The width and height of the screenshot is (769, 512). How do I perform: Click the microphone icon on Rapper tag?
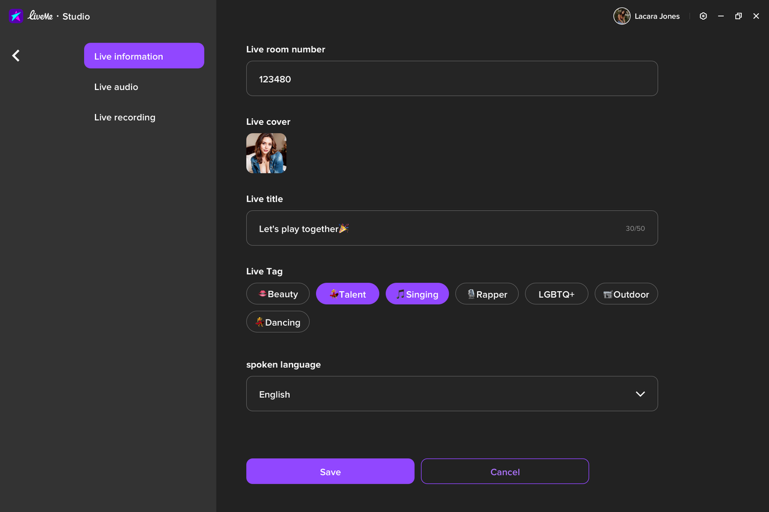tap(471, 294)
